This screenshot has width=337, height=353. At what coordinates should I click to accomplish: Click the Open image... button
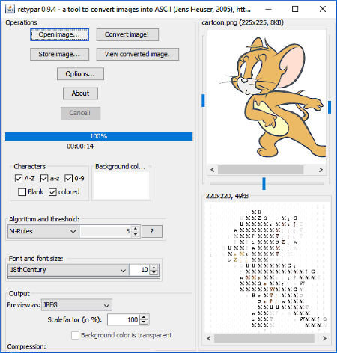[59, 34]
